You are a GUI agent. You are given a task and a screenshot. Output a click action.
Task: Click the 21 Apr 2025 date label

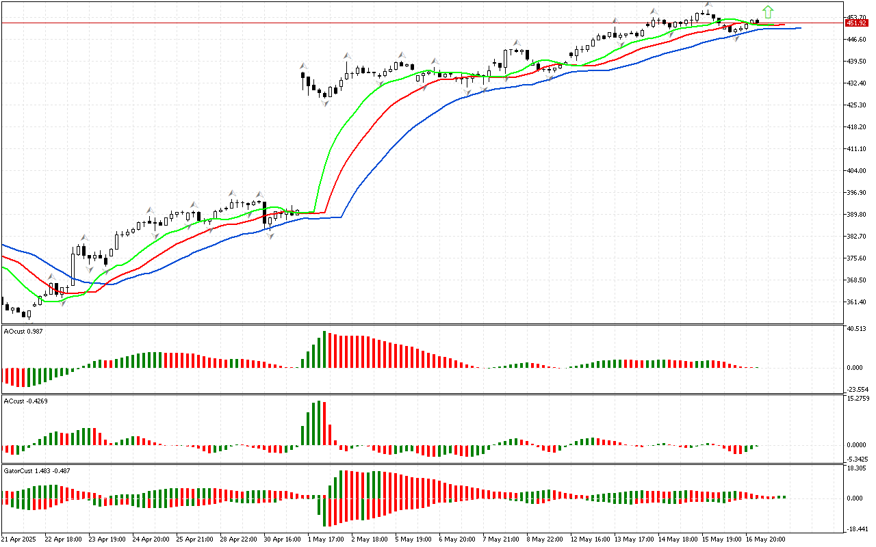pos(17,539)
